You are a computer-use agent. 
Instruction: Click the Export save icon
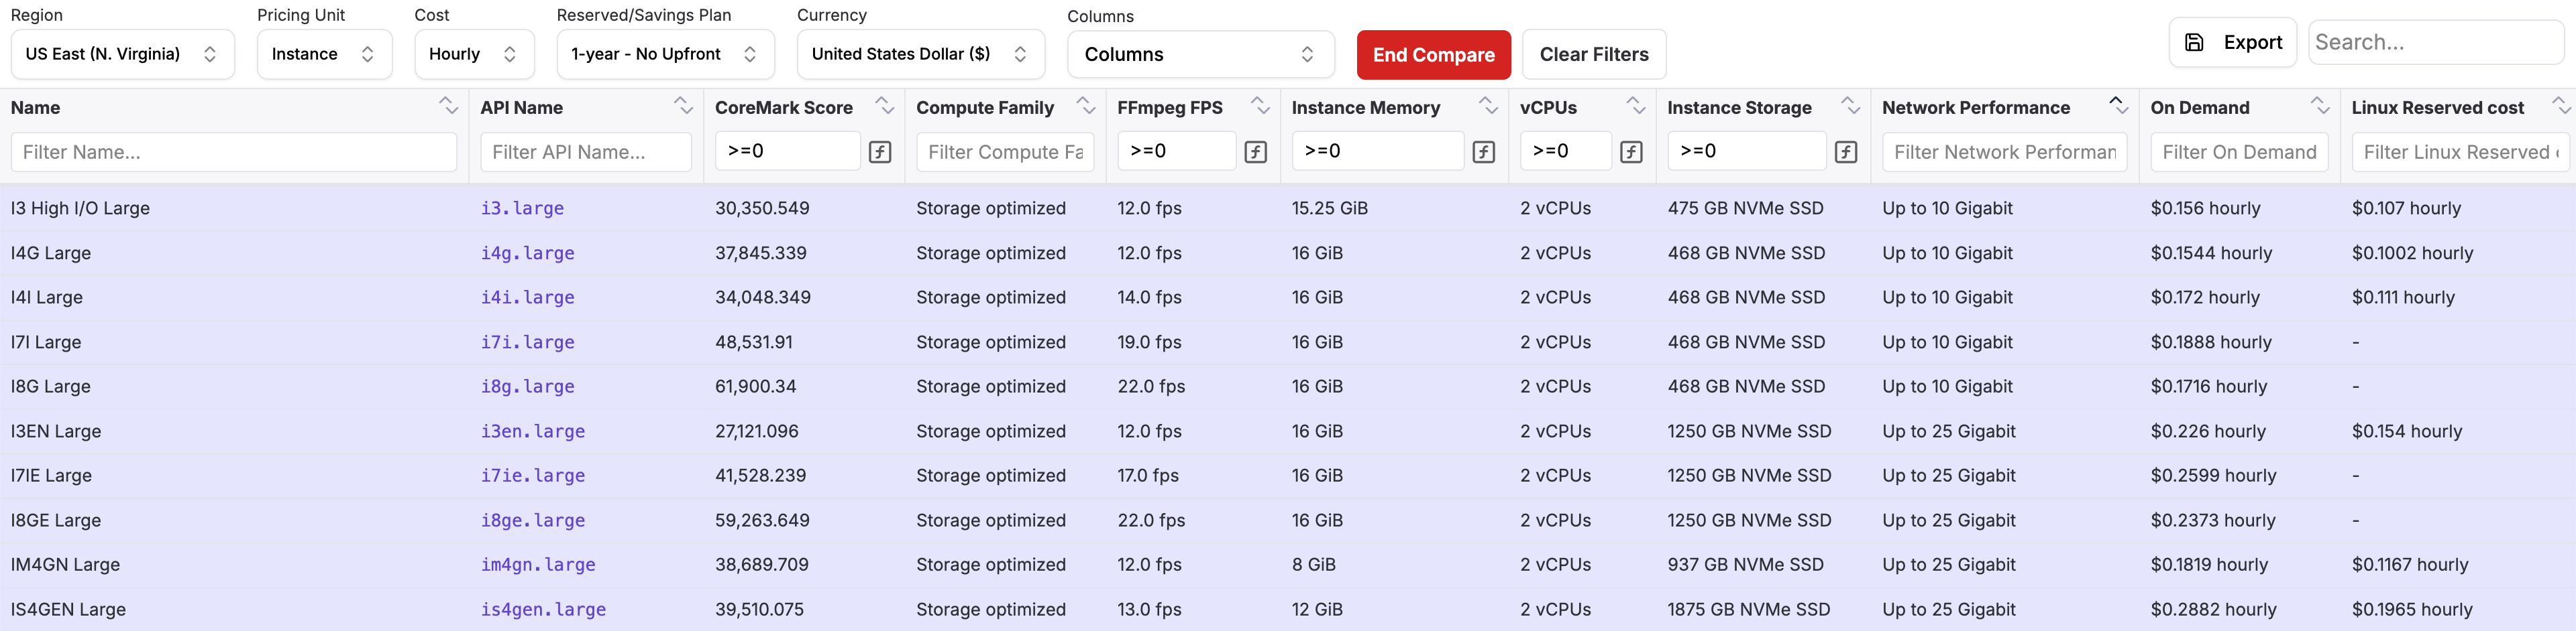pyautogui.click(x=2194, y=42)
